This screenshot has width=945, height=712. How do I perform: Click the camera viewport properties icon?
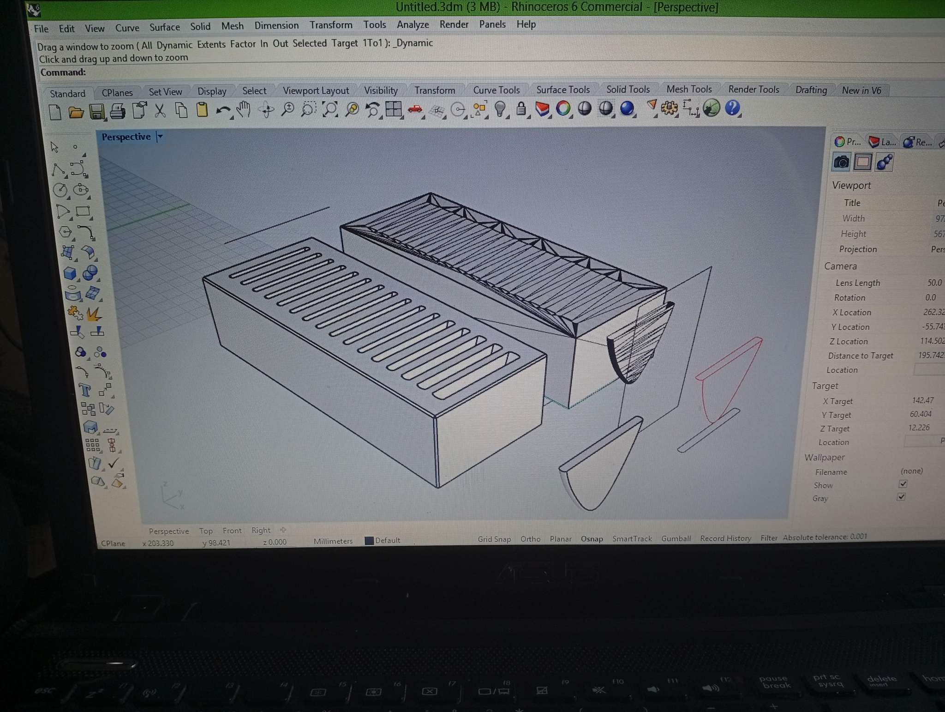842,162
